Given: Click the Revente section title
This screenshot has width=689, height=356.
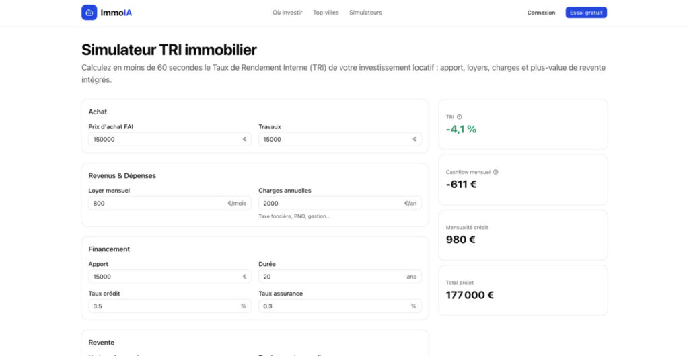Looking at the screenshot, I should click(101, 343).
